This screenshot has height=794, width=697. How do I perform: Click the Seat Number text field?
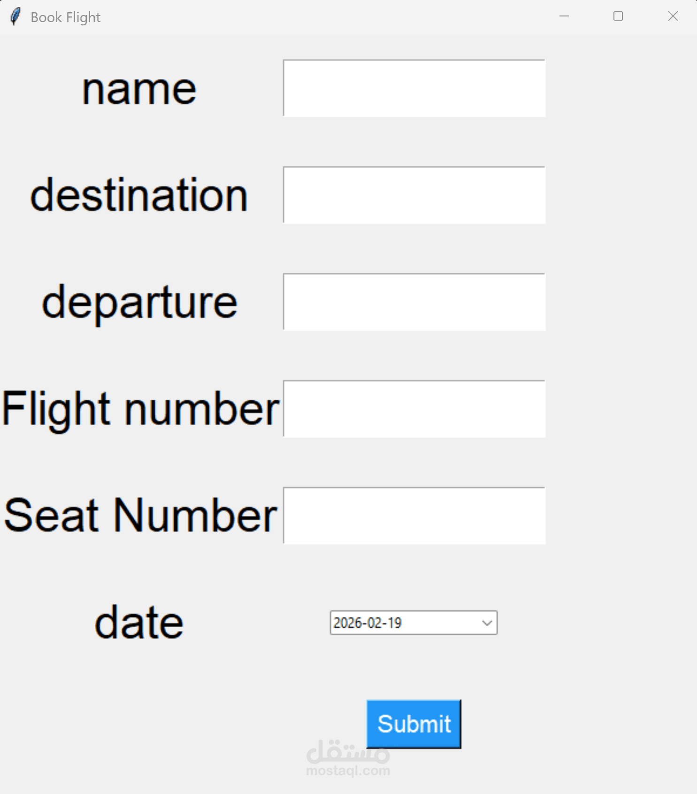point(414,515)
